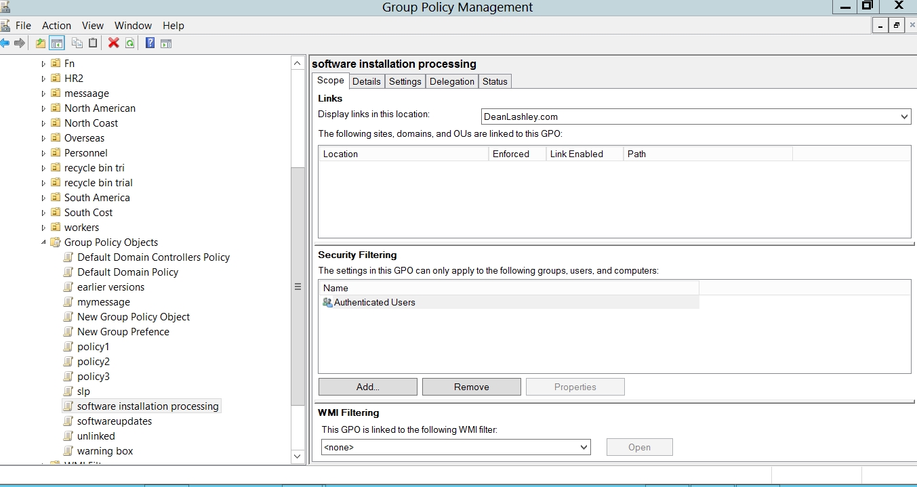917x487 pixels.
Task: Expand the North American OU node
Action: pos(44,108)
